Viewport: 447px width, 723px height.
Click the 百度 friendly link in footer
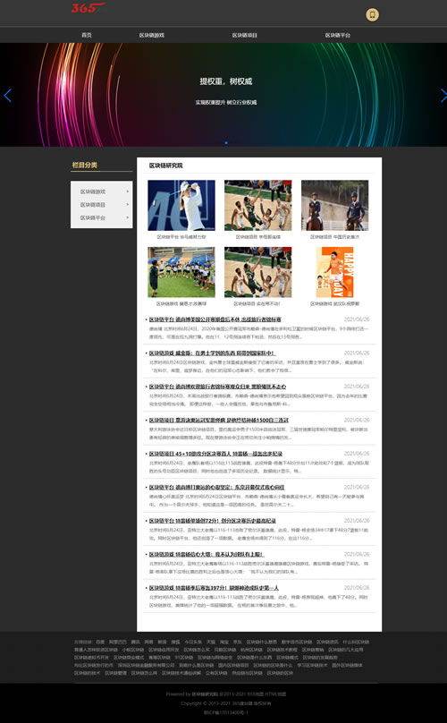click(100, 642)
